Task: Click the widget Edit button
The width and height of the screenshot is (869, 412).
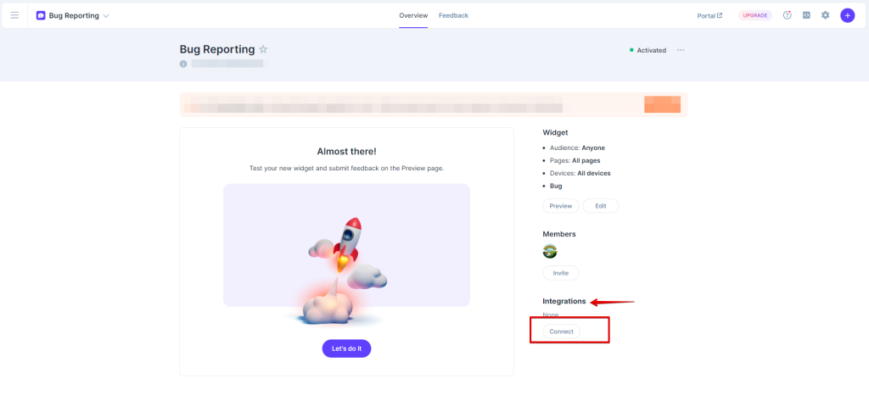Action: (601, 206)
